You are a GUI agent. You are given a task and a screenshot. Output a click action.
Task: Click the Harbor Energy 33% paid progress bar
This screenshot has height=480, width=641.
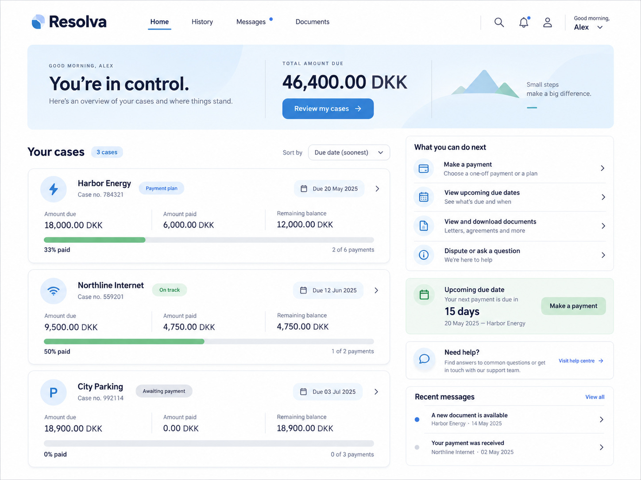click(x=209, y=240)
